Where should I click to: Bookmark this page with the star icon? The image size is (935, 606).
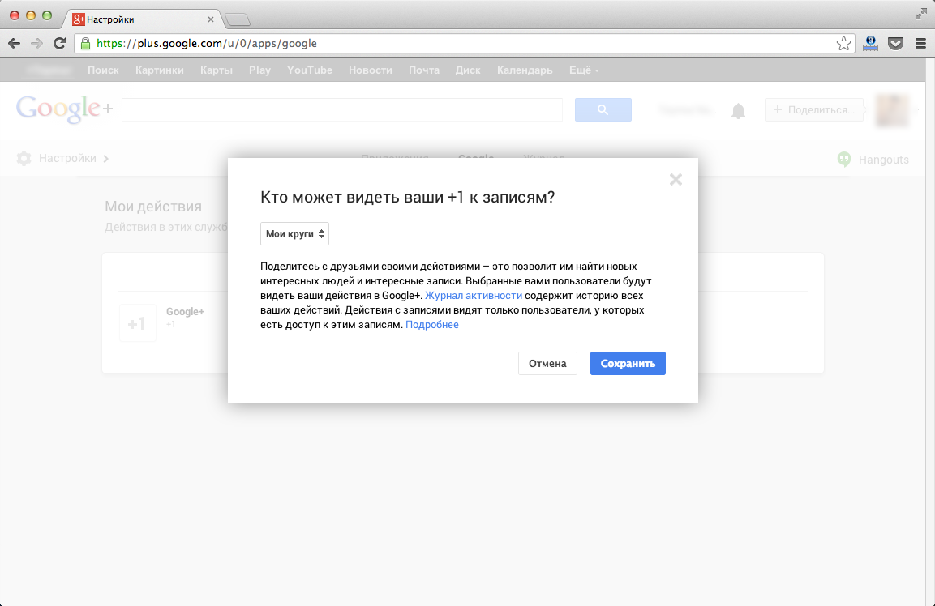[x=843, y=44]
